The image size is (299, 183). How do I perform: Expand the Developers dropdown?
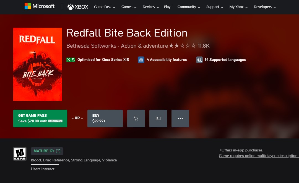pyautogui.click(x=264, y=7)
